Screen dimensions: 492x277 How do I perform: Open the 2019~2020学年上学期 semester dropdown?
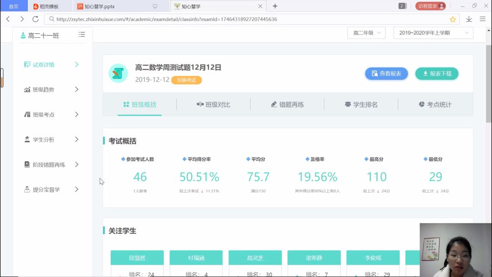[432, 33]
